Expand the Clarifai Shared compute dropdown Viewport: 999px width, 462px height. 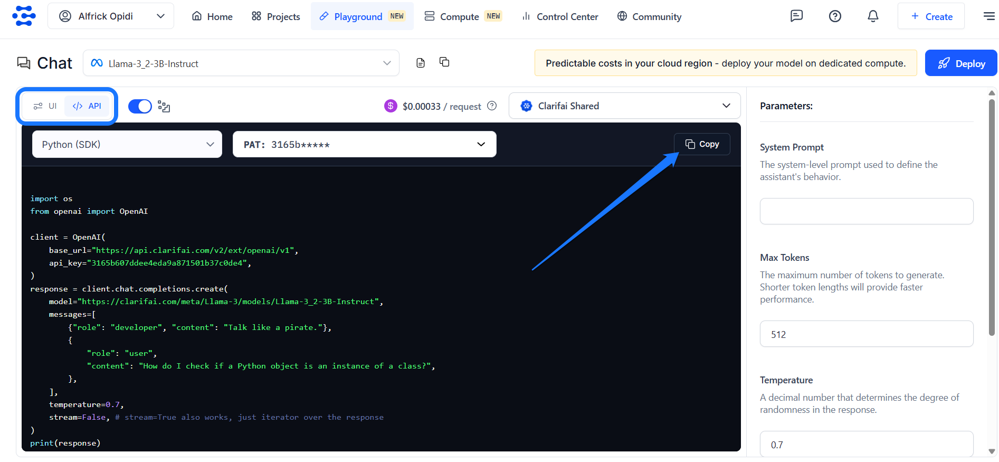[x=625, y=106]
